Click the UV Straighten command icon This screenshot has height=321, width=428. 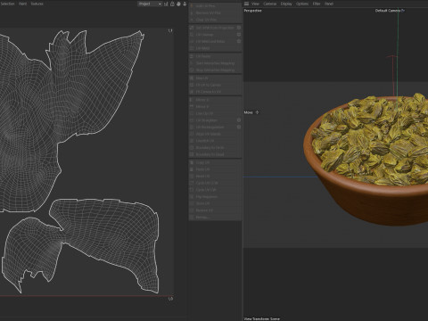[x=192, y=120]
